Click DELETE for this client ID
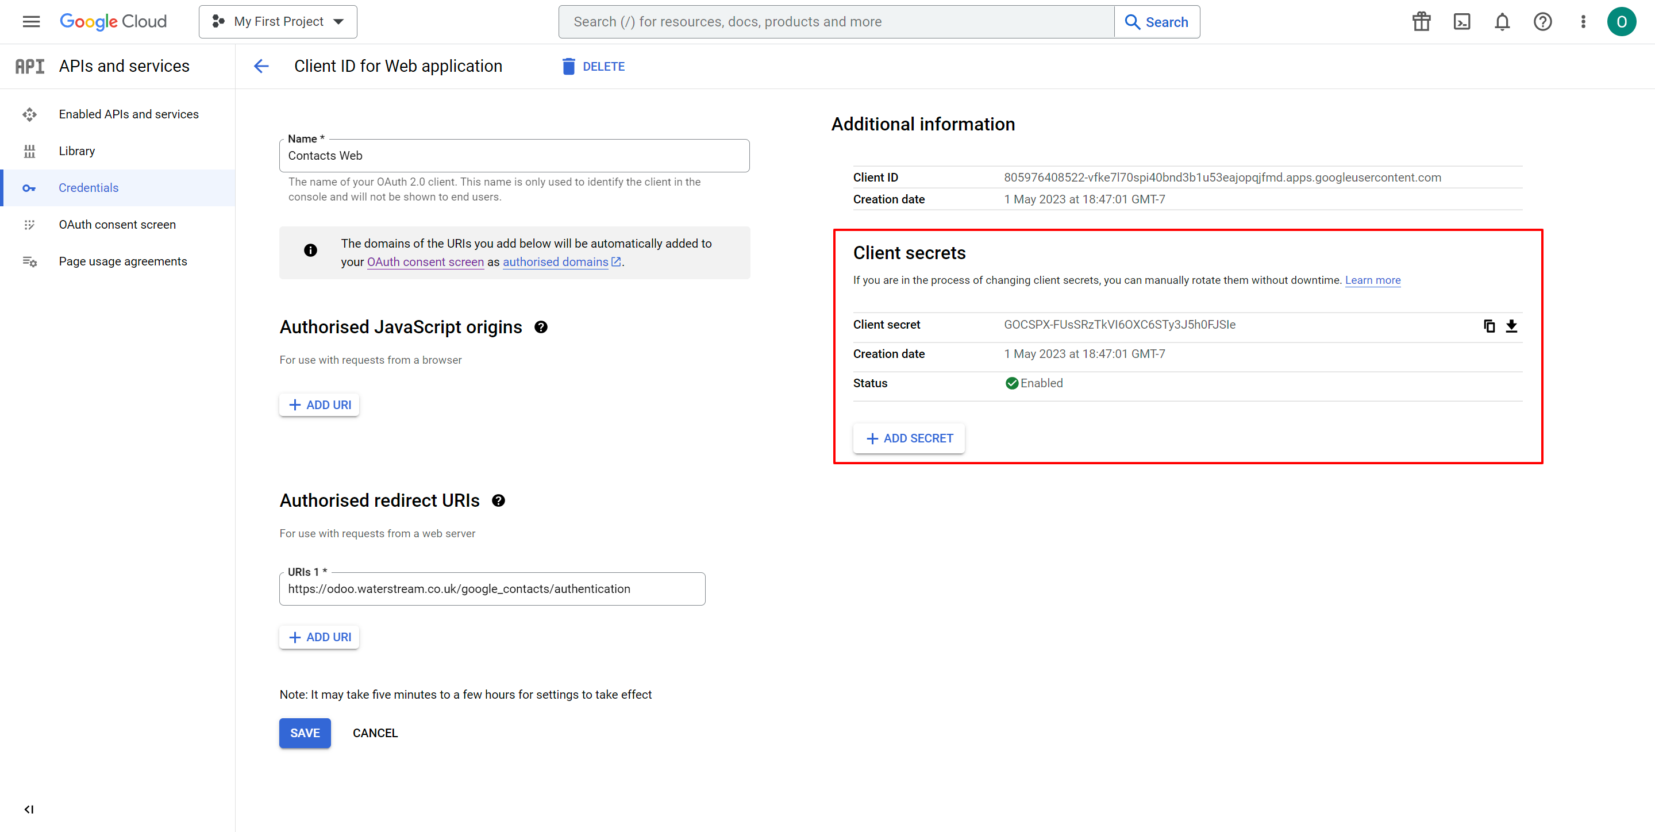This screenshot has width=1655, height=832. 593,66
